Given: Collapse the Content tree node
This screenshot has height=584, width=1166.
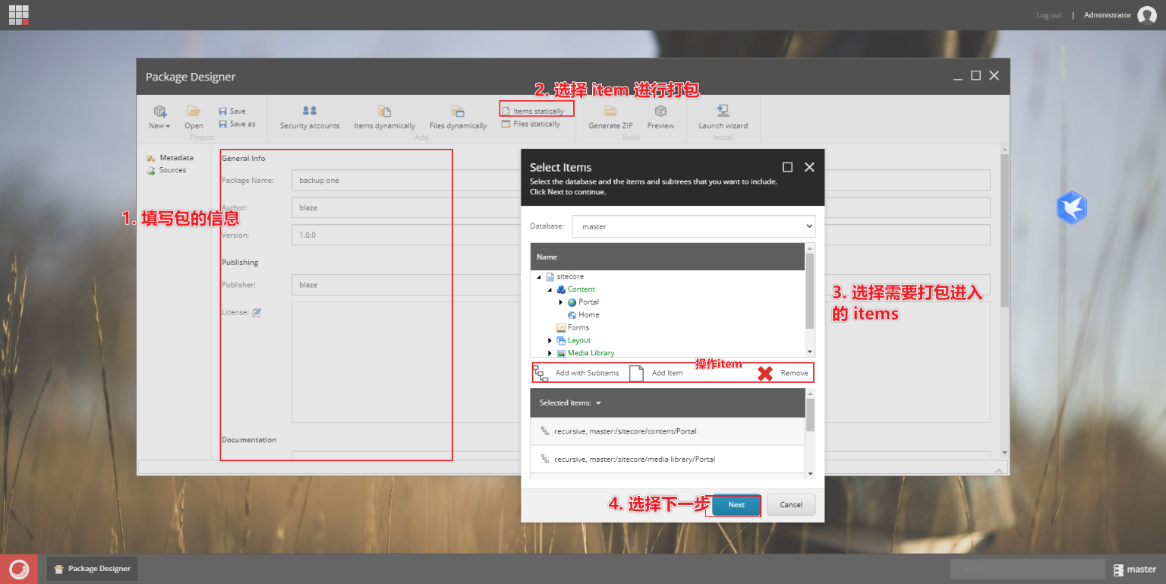Looking at the screenshot, I should pos(550,290).
